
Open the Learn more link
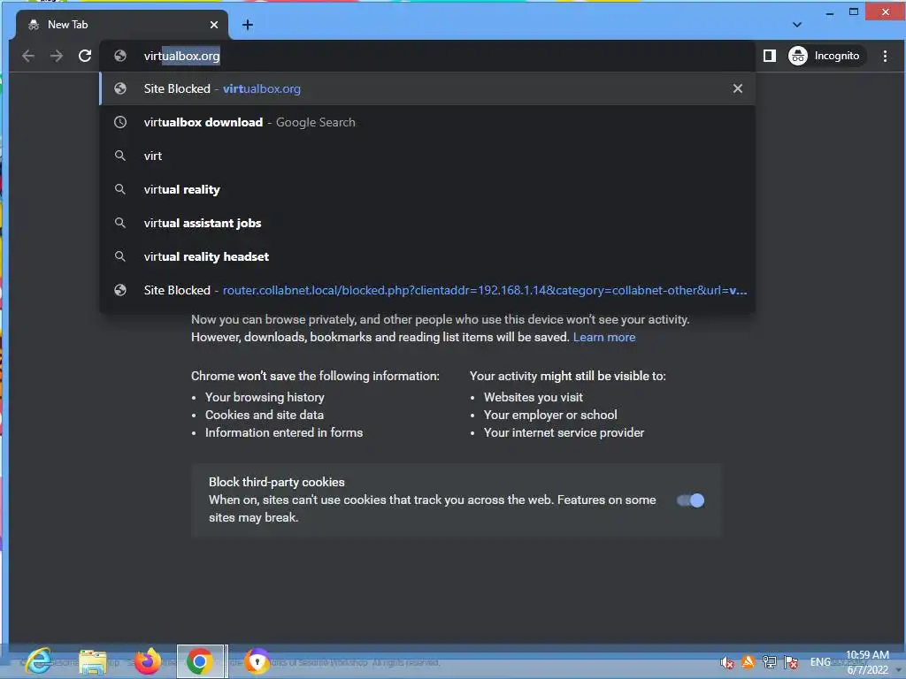point(603,337)
